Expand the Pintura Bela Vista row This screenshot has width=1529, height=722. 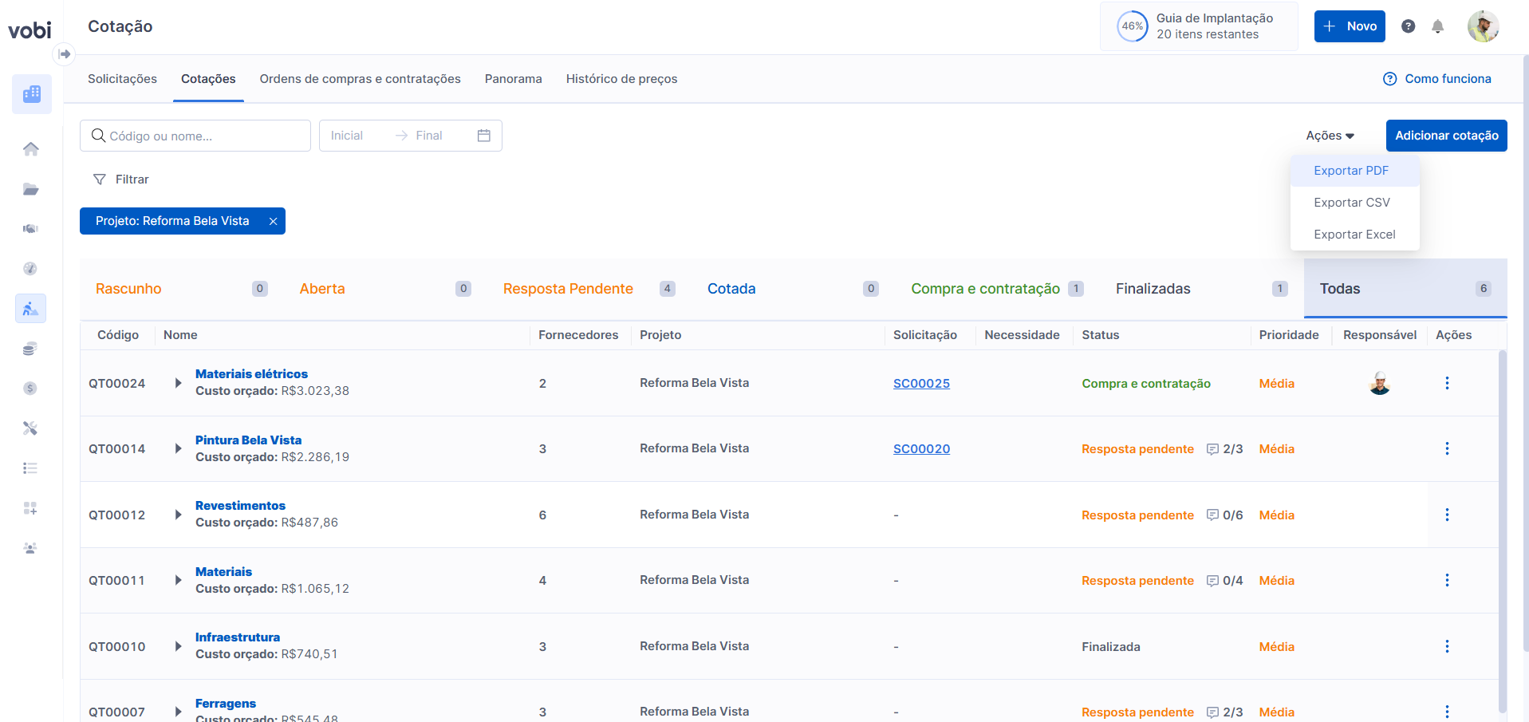(178, 448)
